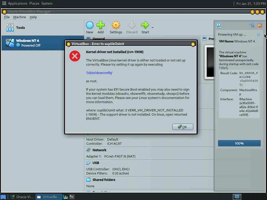Close the suplibOsInit error dialog
The image size is (267, 200).
pos(193,44)
